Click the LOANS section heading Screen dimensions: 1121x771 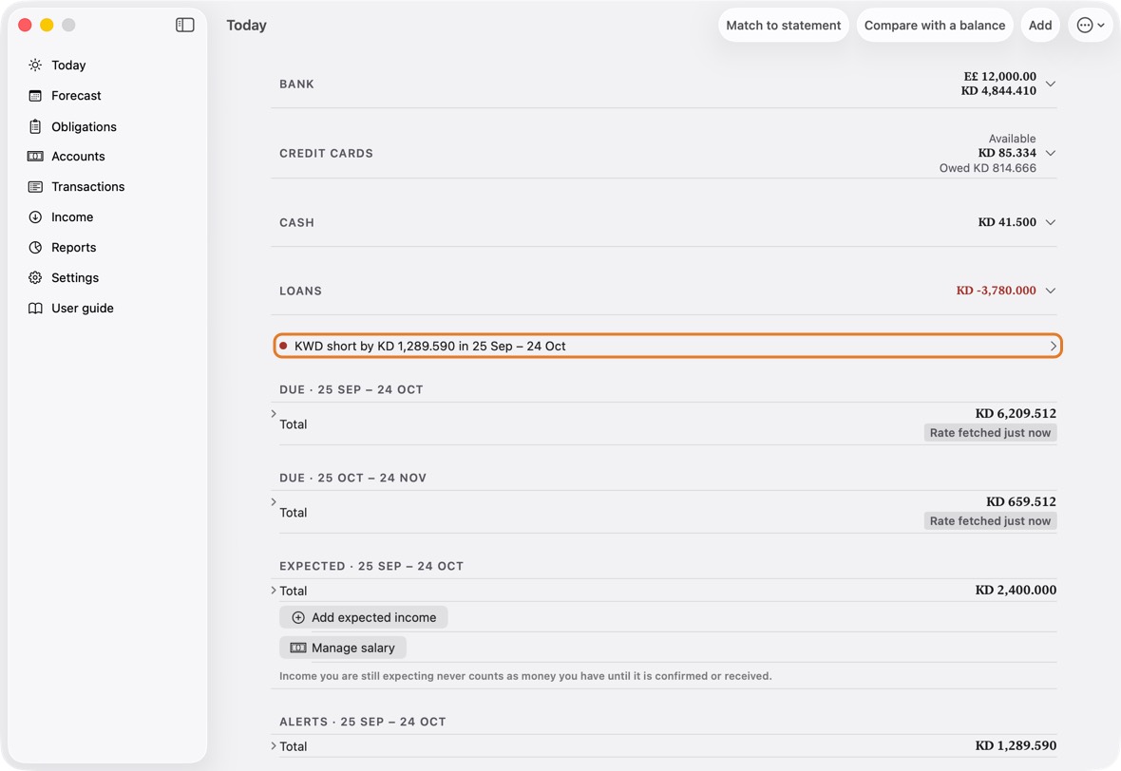tap(300, 291)
